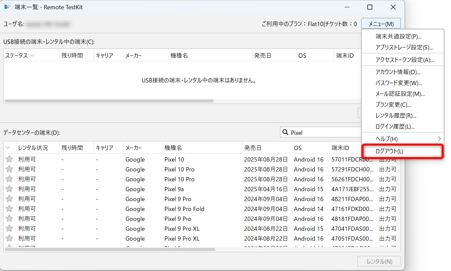The height and width of the screenshot is (271, 451).
Task: Click the release date "2025年04月16日"
Action: tap(266, 189)
